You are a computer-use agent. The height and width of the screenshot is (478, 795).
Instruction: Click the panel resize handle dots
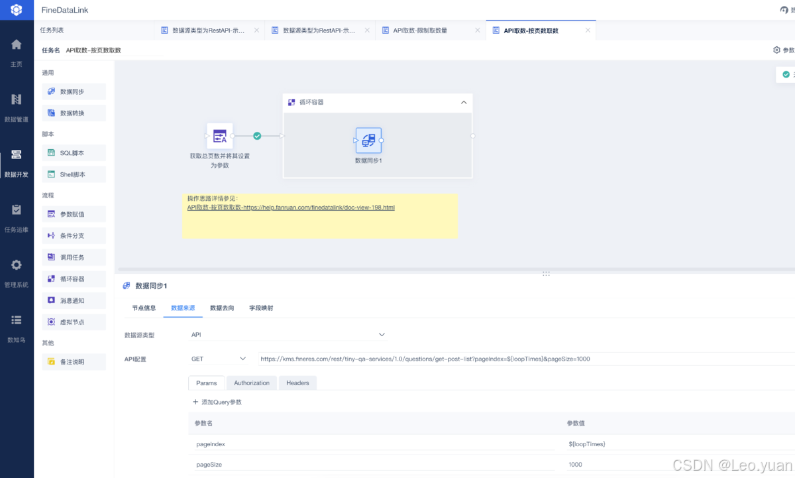click(547, 273)
